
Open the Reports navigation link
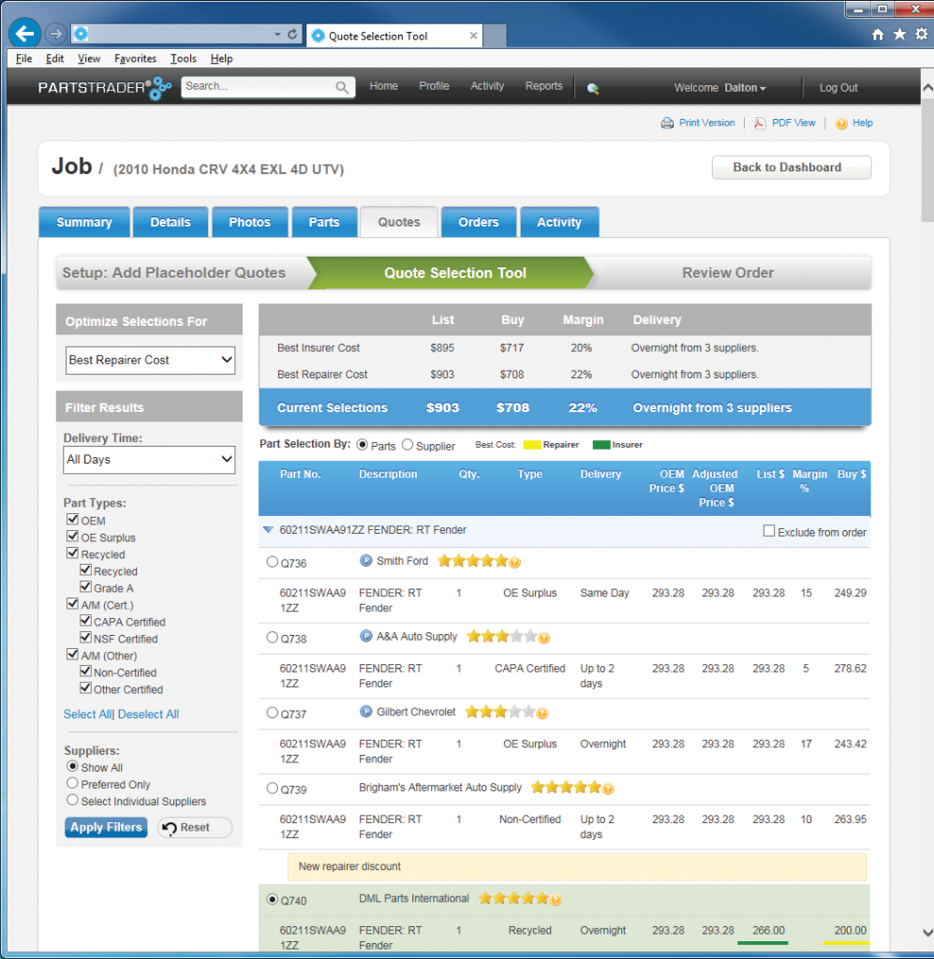[543, 86]
